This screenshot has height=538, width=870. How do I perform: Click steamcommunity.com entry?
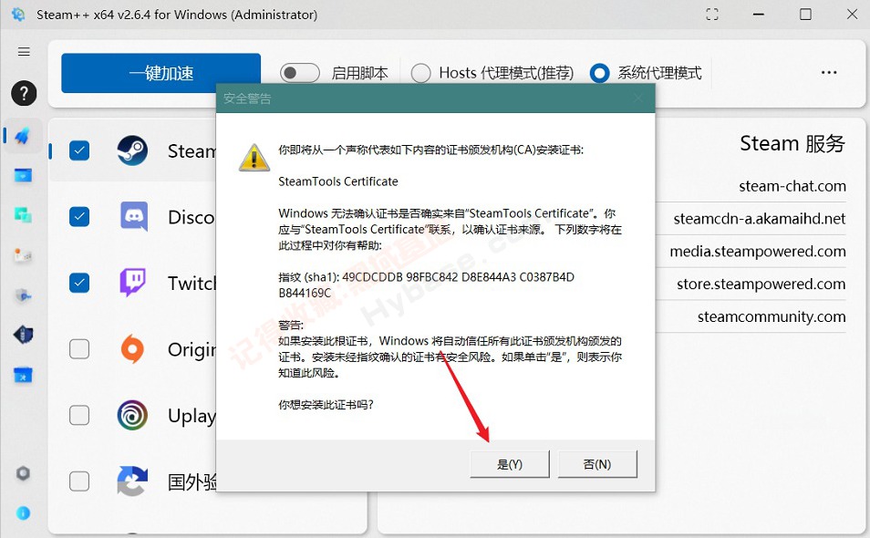[x=772, y=316]
